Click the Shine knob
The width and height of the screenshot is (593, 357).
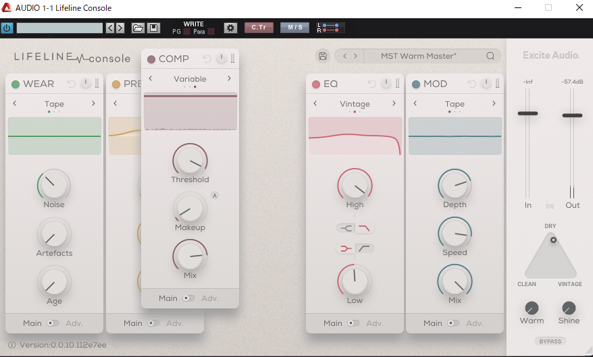click(569, 308)
